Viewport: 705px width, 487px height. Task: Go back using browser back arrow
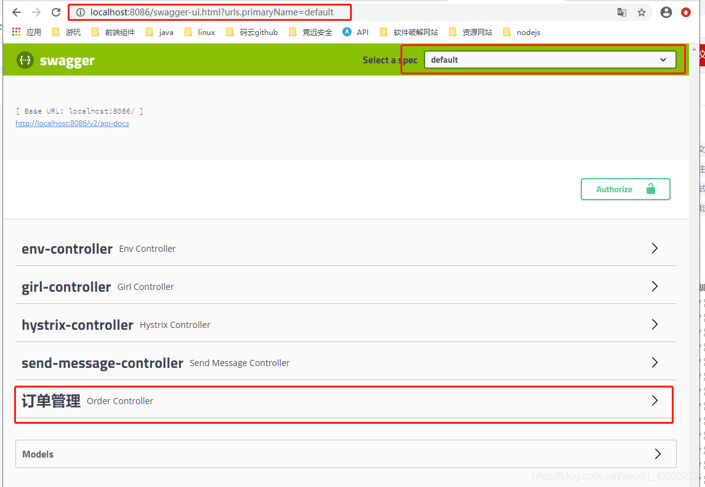17,12
